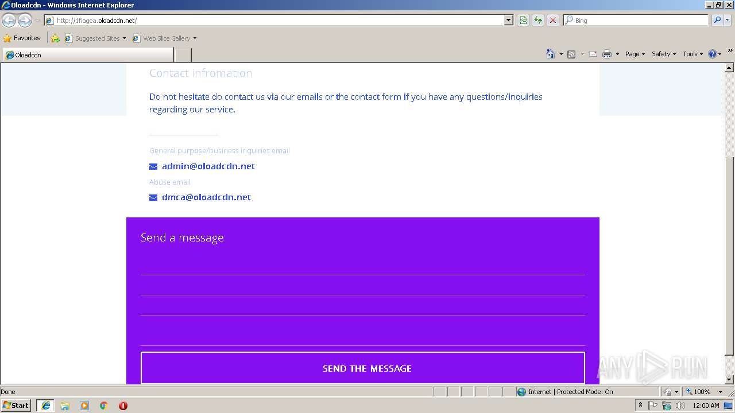Click the Print icon in command bar
The width and height of the screenshot is (735, 413).
(607, 54)
